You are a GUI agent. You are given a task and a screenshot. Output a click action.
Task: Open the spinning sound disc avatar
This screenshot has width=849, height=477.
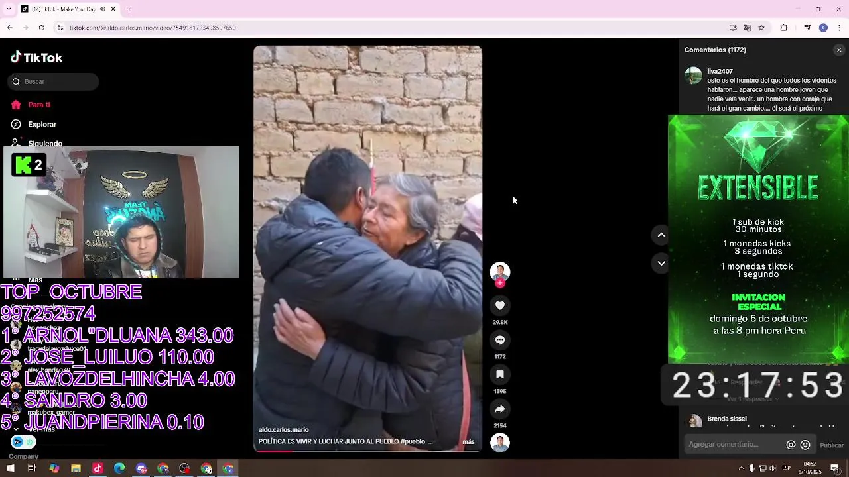point(500,443)
